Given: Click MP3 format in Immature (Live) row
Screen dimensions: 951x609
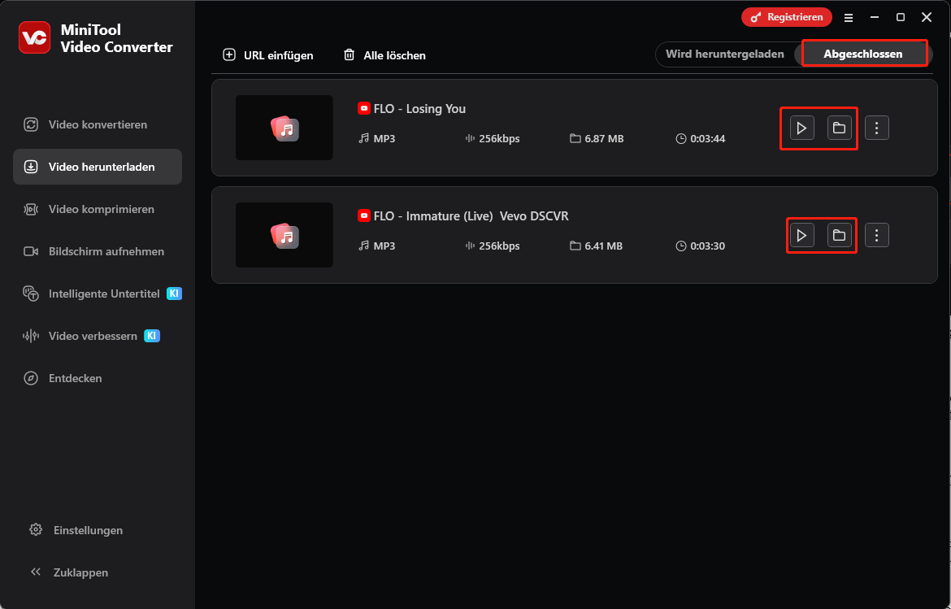Looking at the screenshot, I should click(x=376, y=246).
